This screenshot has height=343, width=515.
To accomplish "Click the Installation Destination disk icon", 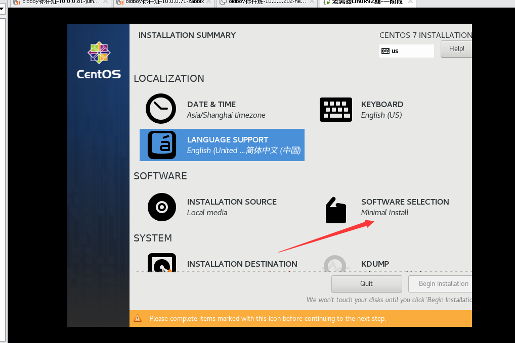I will coord(162,263).
